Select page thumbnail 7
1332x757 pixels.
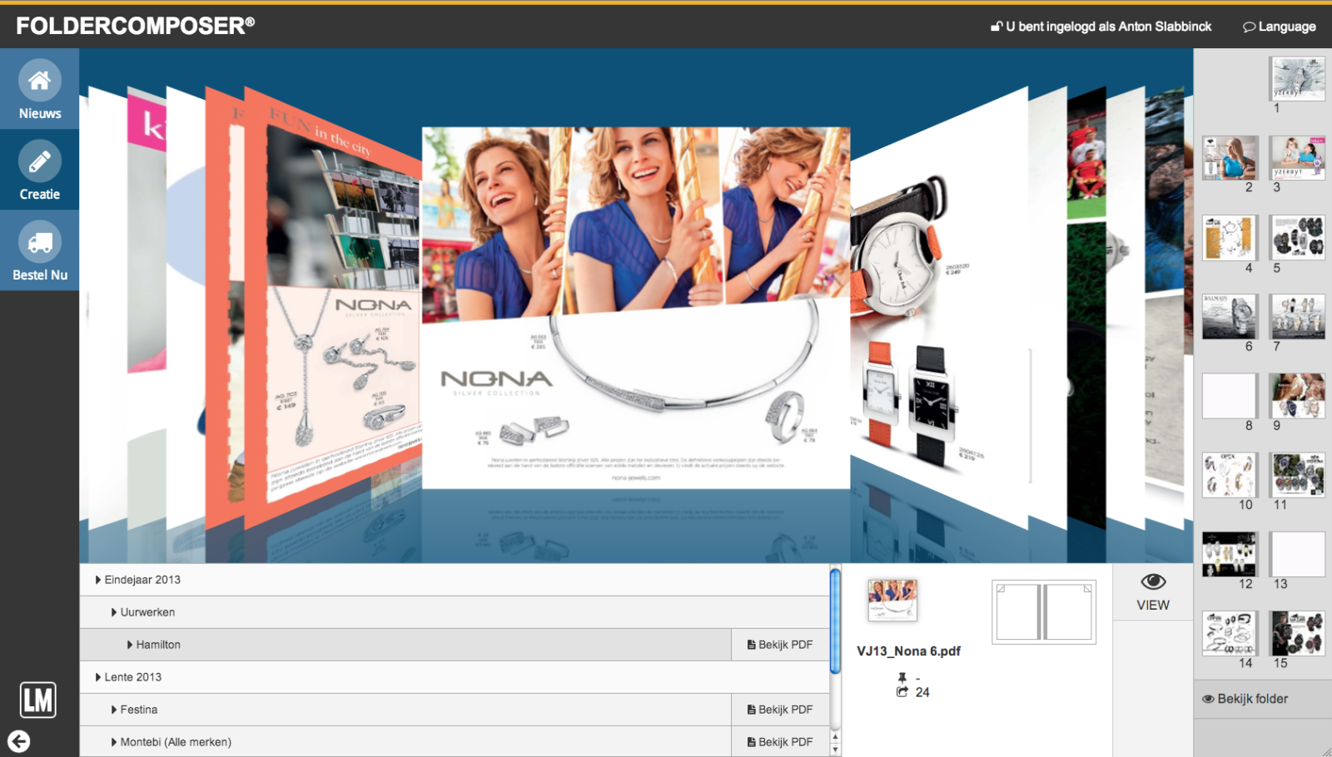[x=1297, y=317]
